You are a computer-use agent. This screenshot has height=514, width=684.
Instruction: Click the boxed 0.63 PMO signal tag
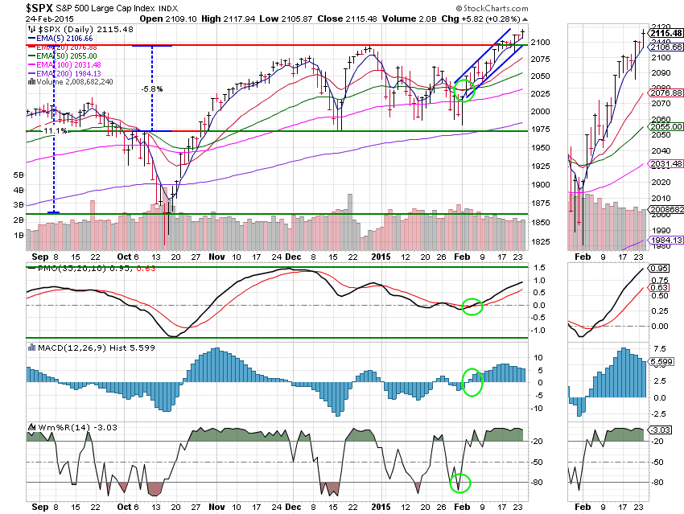pyautogui.click(x=659, y=287)
